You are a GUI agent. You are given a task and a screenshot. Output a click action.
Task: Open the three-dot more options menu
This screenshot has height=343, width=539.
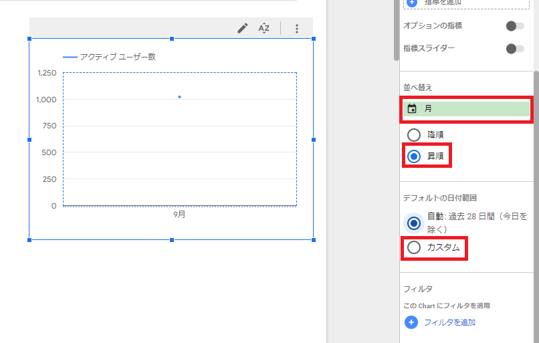coord(297,29)
